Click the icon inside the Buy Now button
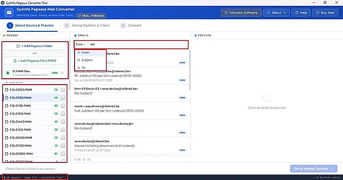Image resolution: width=343 pixels, height=180 pixels. (317, 13)
